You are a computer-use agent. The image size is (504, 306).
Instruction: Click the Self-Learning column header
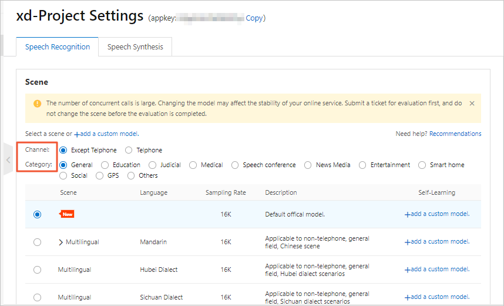[436, 192]
